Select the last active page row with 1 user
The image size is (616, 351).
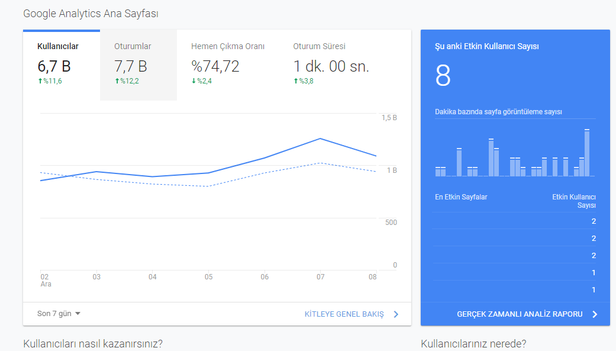click(x=514, y=289)
